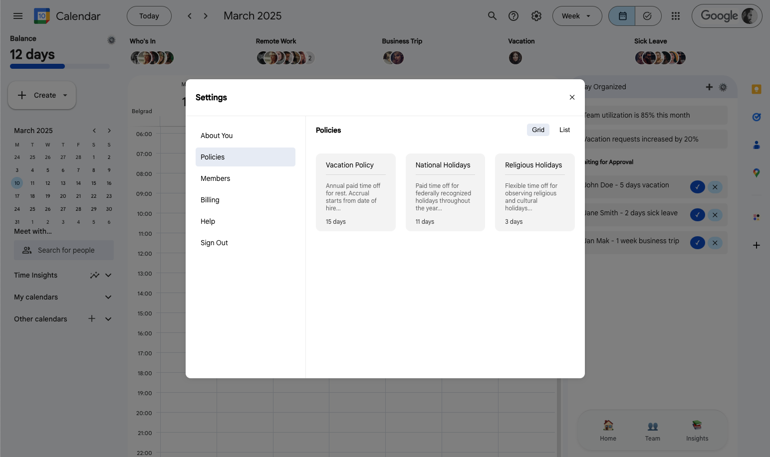
Task: Add other calendar plus icon
Action: coord(92,318)
